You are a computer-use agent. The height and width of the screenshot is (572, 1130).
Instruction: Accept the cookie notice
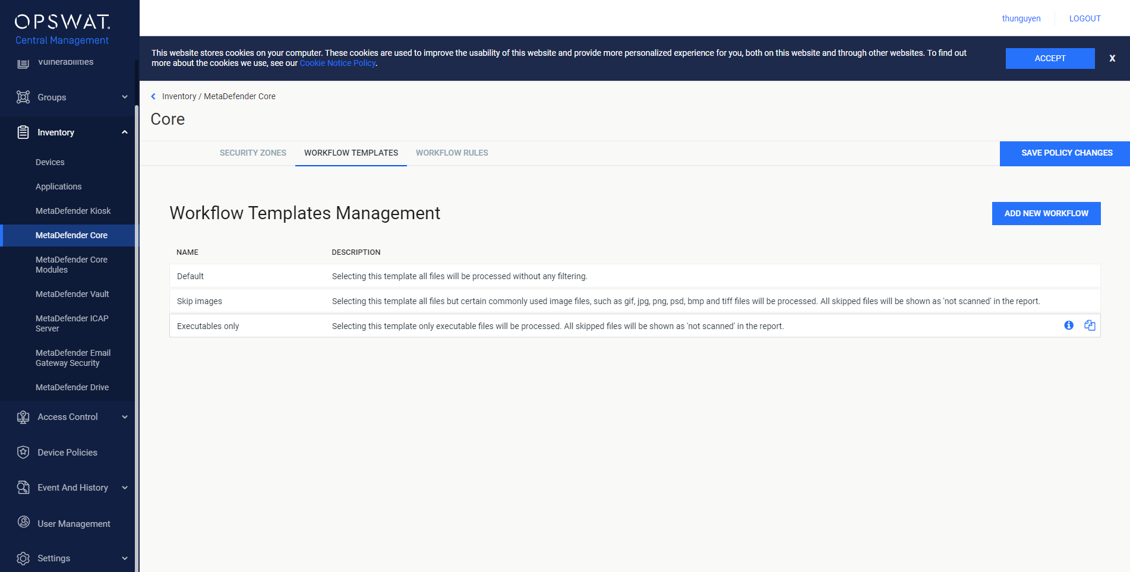[x=1050, y=58]
